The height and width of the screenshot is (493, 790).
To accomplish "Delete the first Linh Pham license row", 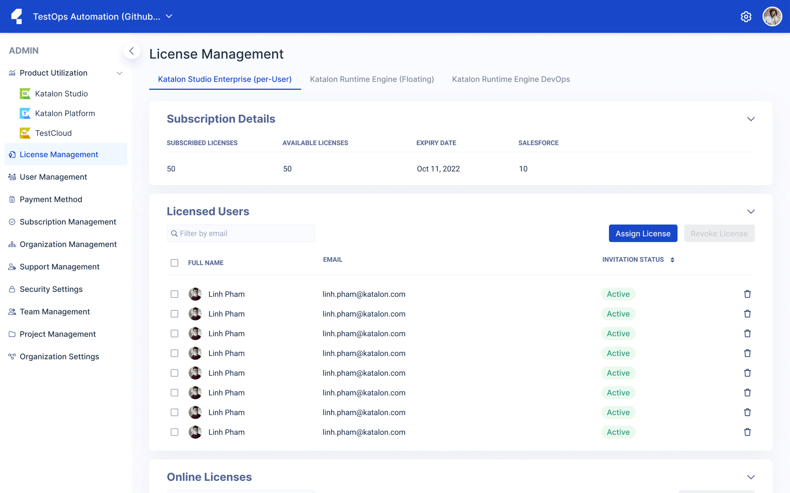I will tap(747, 294).
